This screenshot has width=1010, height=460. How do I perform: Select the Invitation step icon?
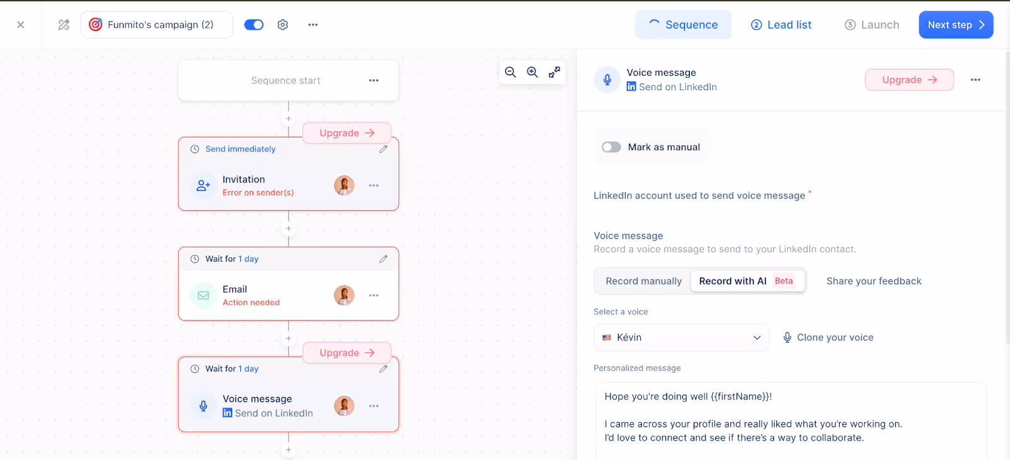[x=203, y=186]
